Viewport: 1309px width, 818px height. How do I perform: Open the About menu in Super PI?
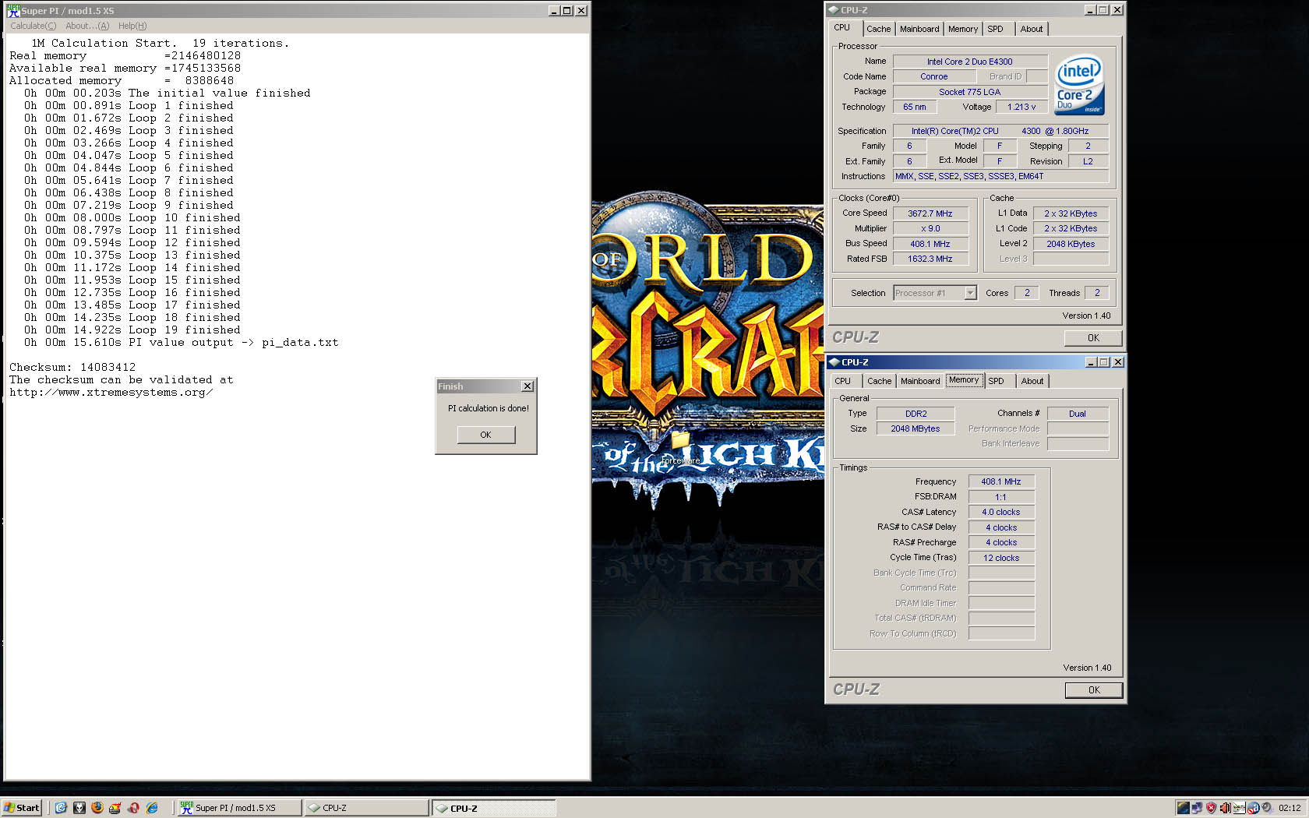pos(87,26)
